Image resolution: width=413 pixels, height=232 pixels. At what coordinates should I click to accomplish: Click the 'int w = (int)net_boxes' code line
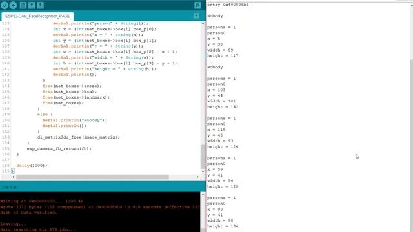pos(115,52)
